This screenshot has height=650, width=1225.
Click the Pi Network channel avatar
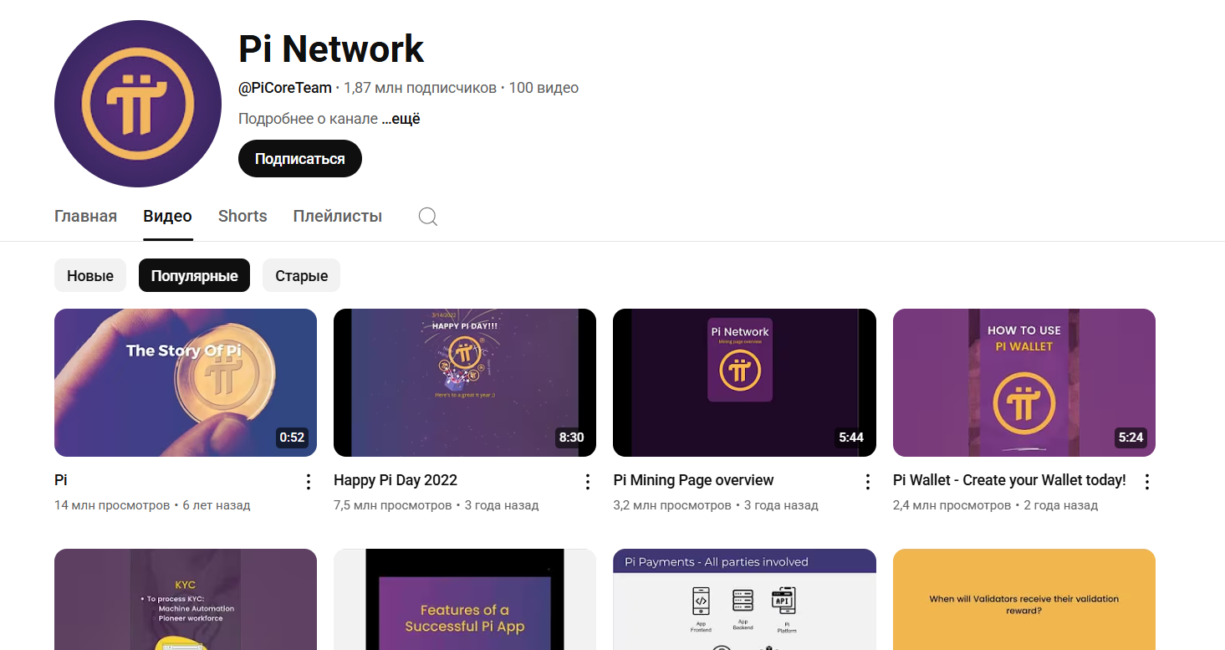pos(138,104)
